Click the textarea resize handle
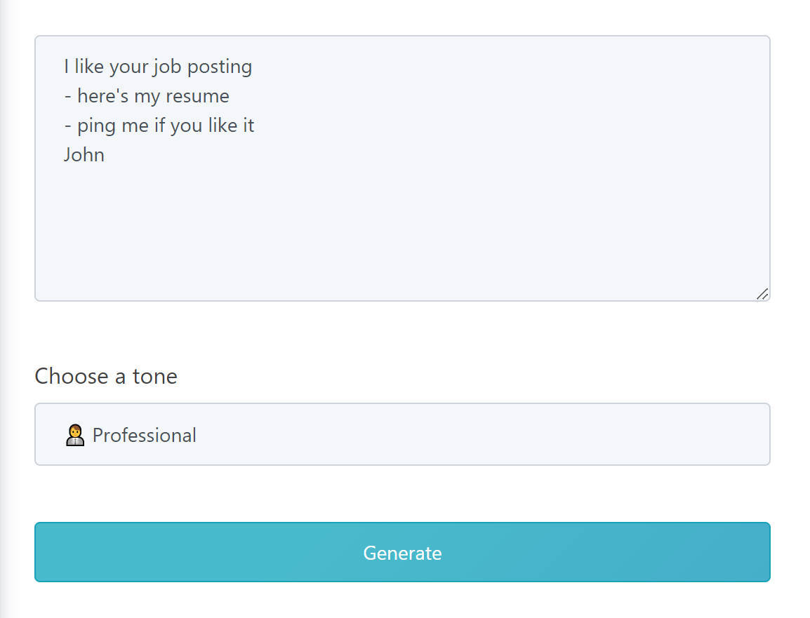The width and height of the screenshot is (810, 618). pyautogui.click(x=763, y=295)
